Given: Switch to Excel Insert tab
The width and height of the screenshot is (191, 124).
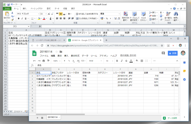Looking at the screenshot, I should tap(24, 9).
